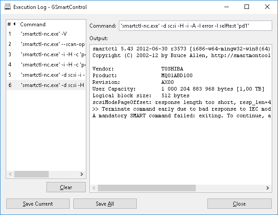Select log entry 2 with --scan-open
The image size is (278, 215).
click(46, 44)
